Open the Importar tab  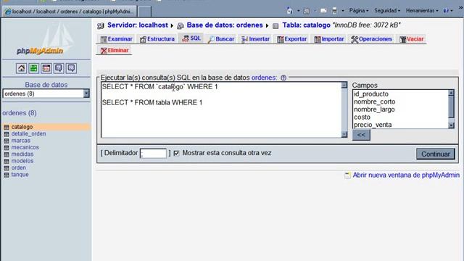pyautogui.click(x=329, y=39)
